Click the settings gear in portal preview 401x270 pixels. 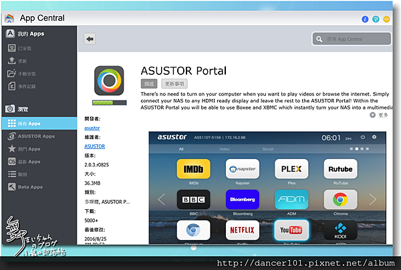[x=374, y=137]
